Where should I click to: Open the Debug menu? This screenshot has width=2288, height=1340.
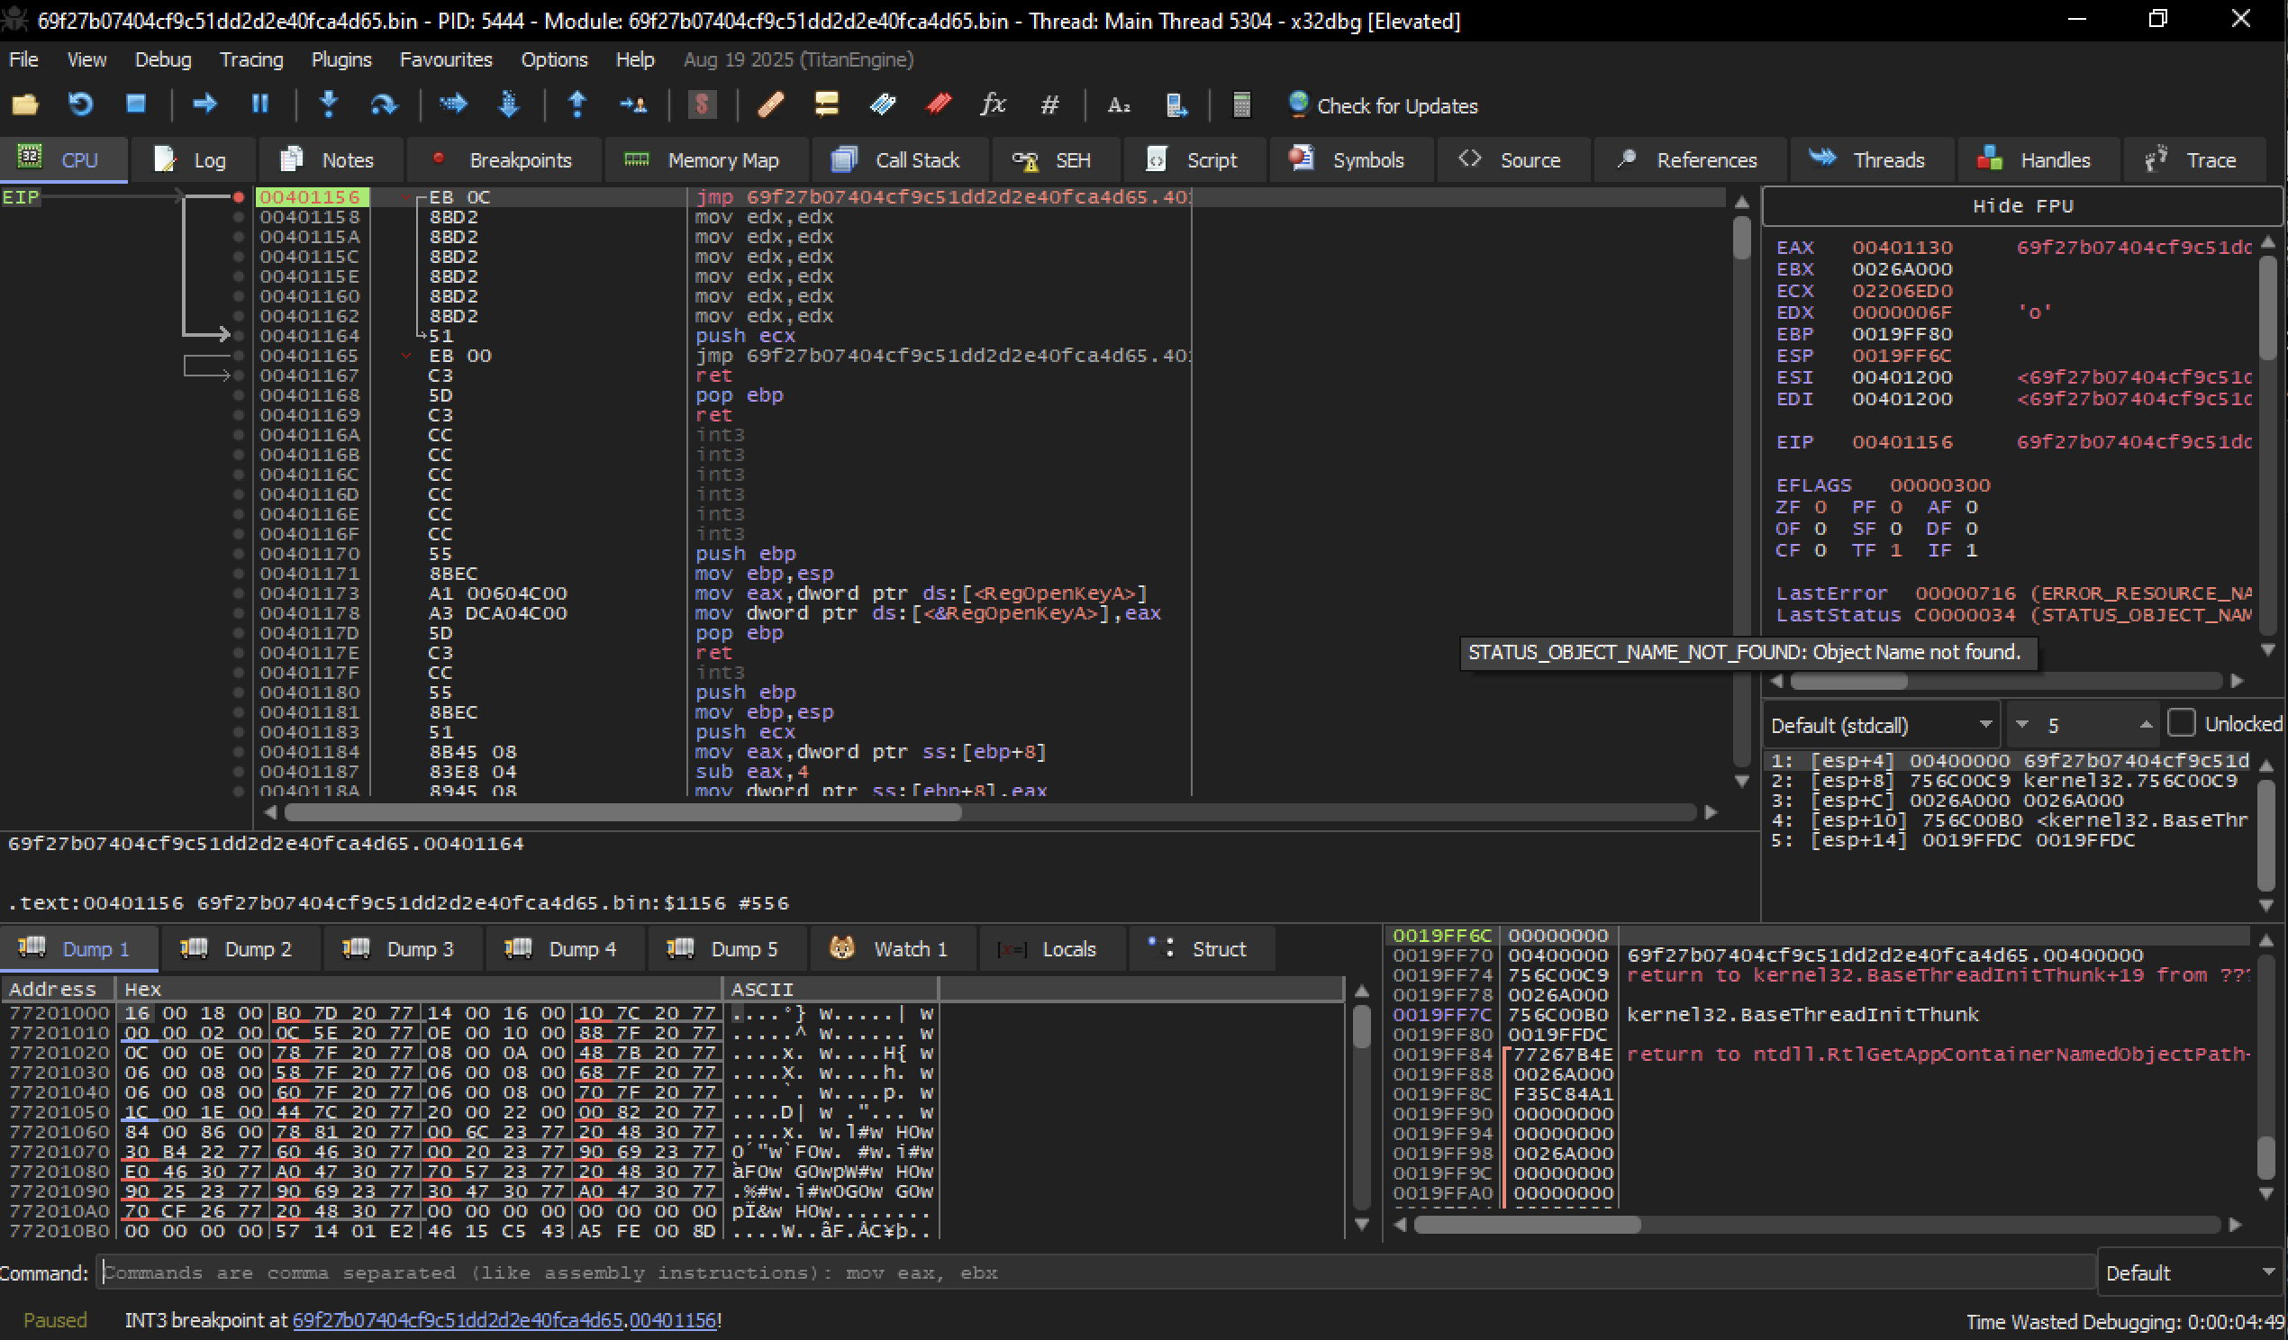click(162, 60)
